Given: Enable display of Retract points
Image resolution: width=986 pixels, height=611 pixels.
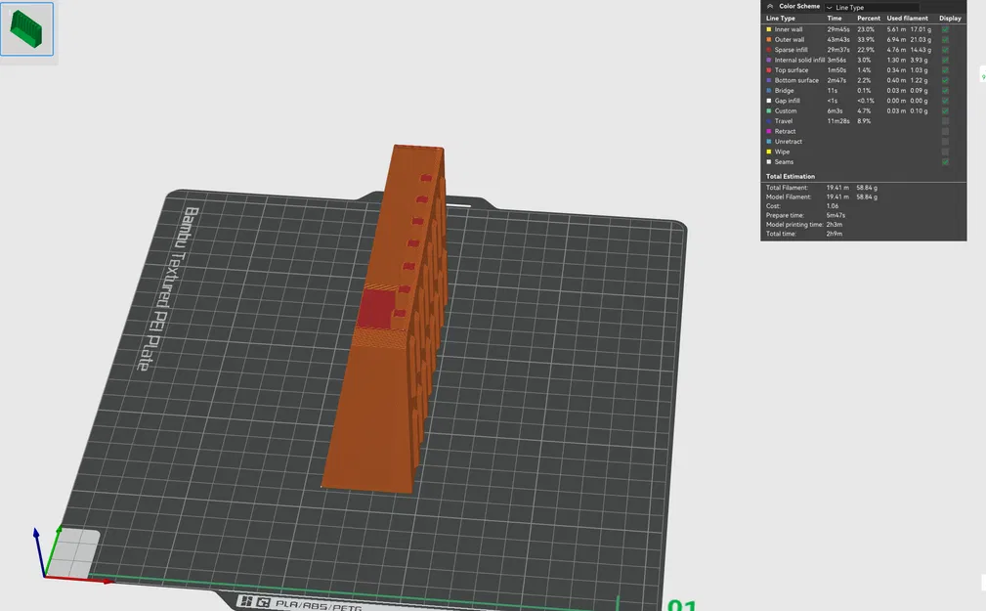Looking at the screenshot, I should tap(945, 132).
